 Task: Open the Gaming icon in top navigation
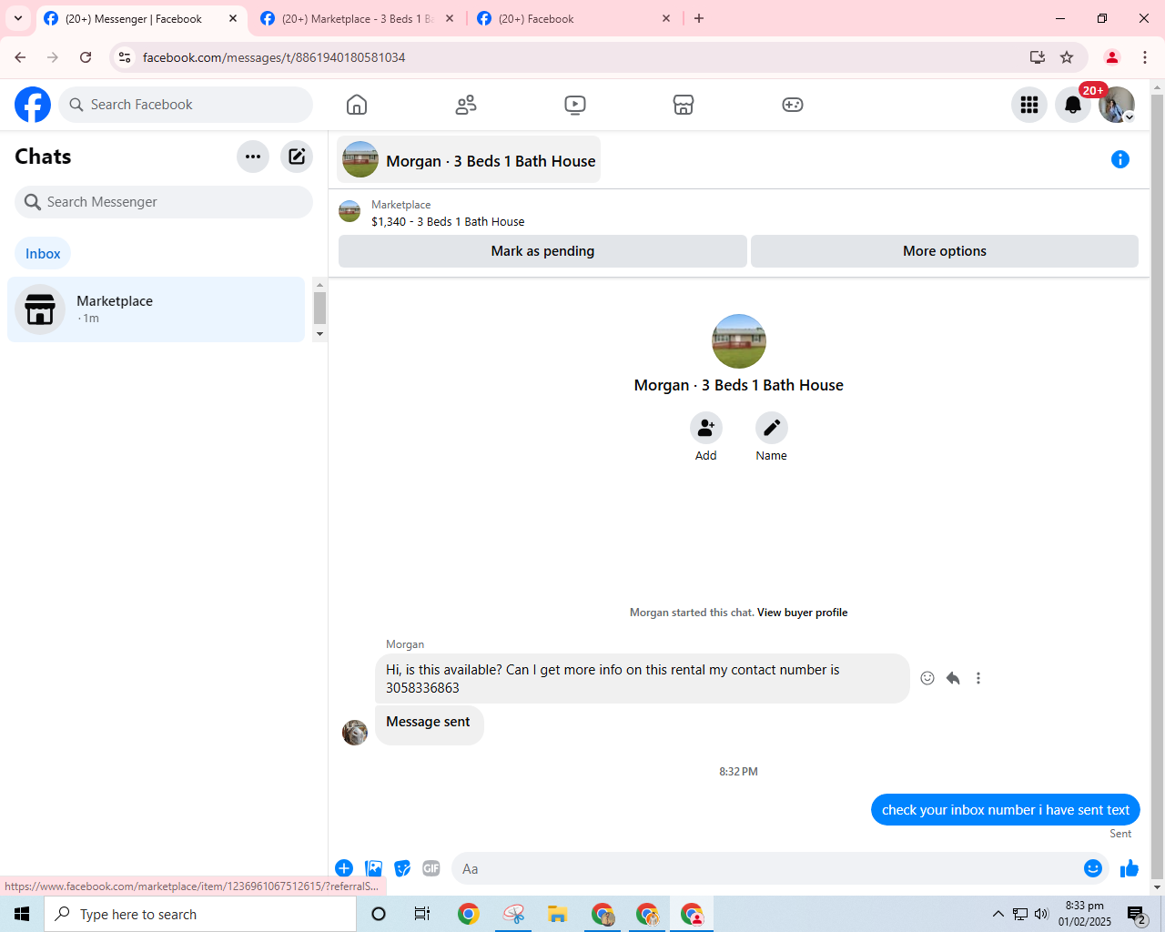coord(793,105)
